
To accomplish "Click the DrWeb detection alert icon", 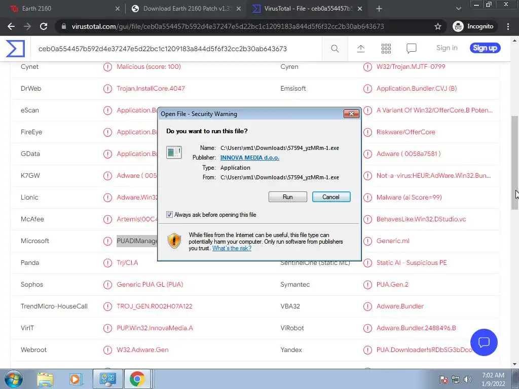I will pyautogui.click(x=107, y=89).
